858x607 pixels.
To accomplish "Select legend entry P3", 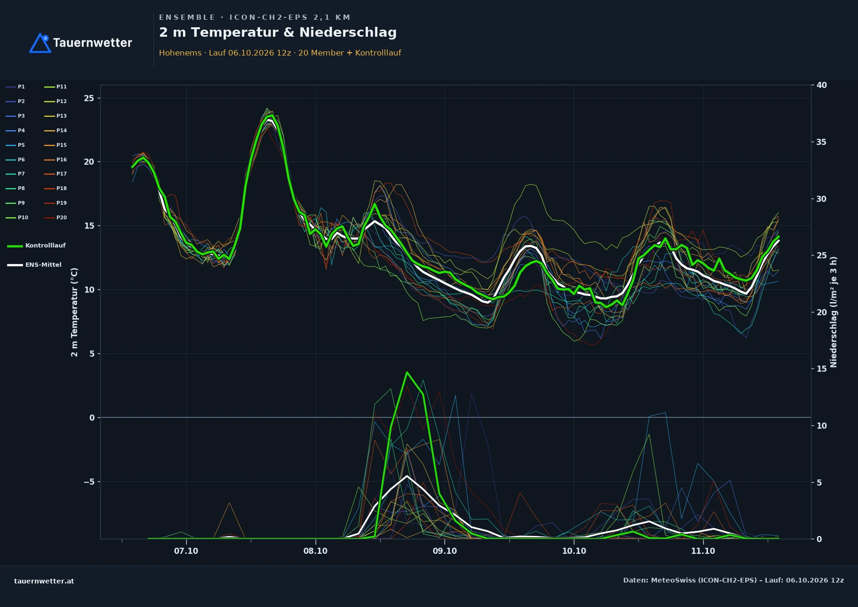I will tap(15, 116).
